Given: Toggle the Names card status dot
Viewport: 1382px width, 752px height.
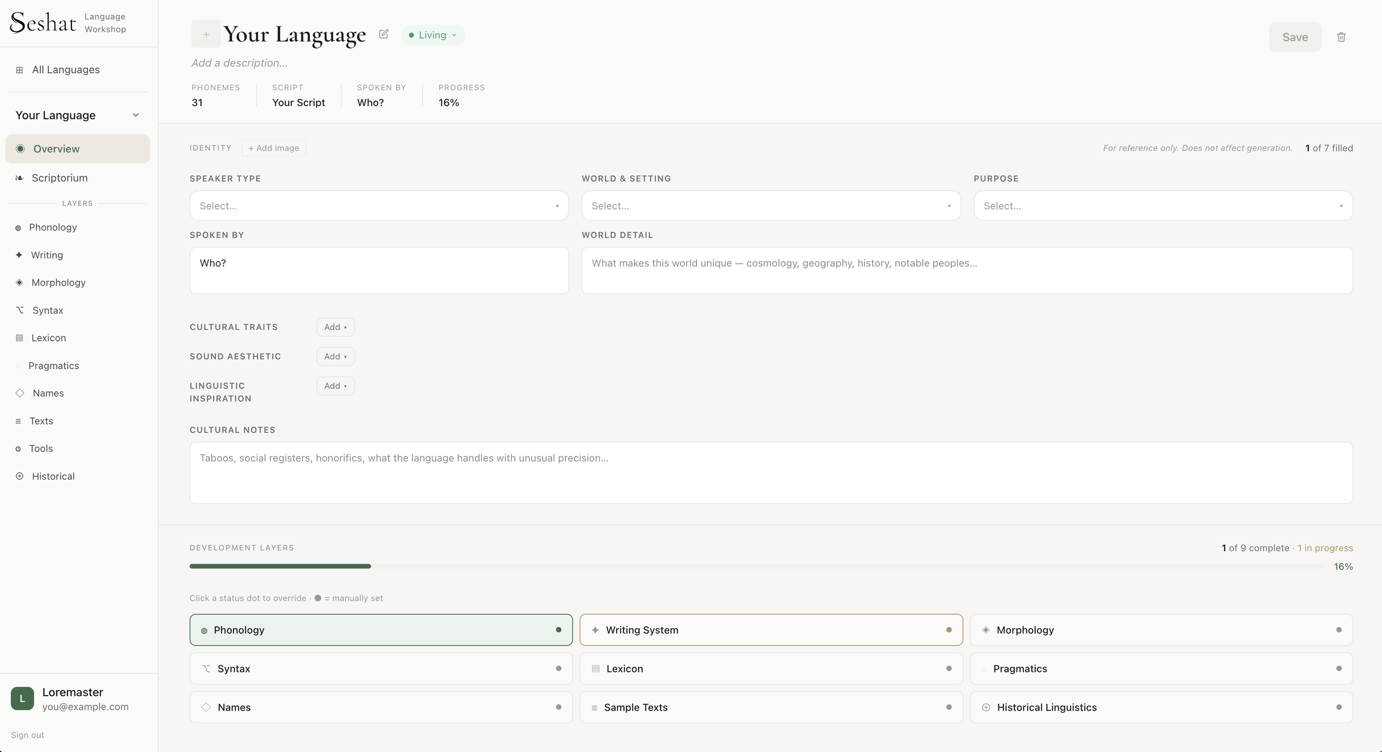Looking at the screenshot, I should click(x=558, y=707).
